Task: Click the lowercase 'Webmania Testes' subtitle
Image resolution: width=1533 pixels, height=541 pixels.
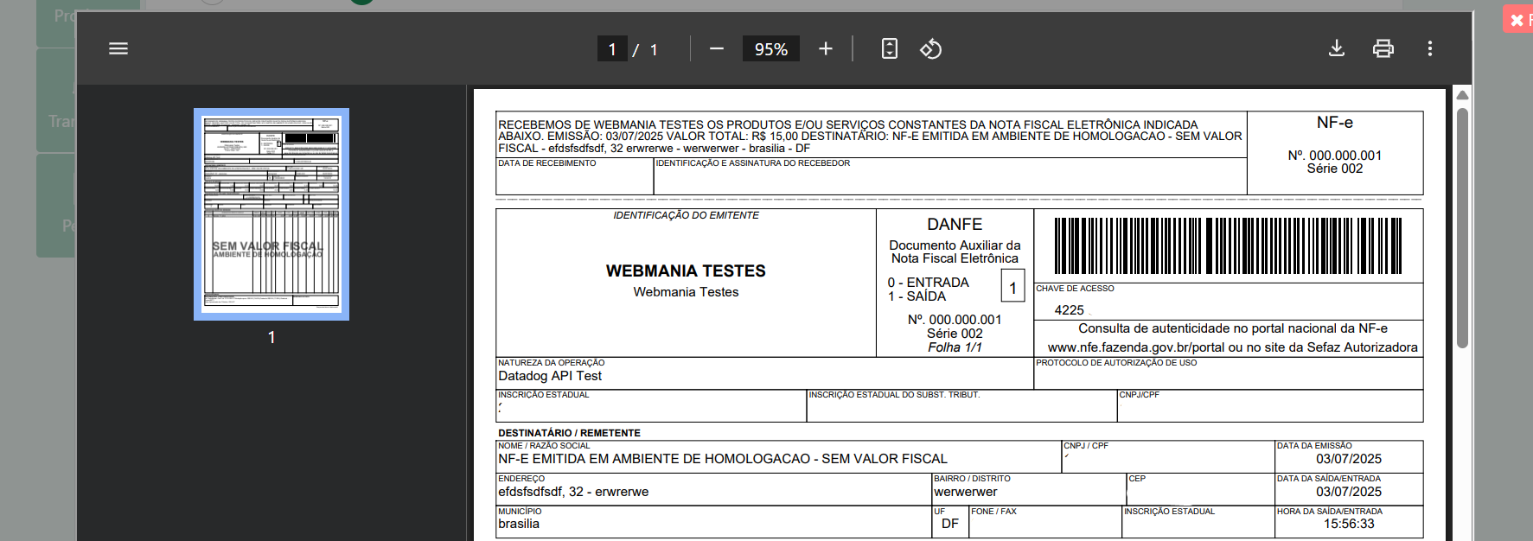Action: (x=686, y=292)
